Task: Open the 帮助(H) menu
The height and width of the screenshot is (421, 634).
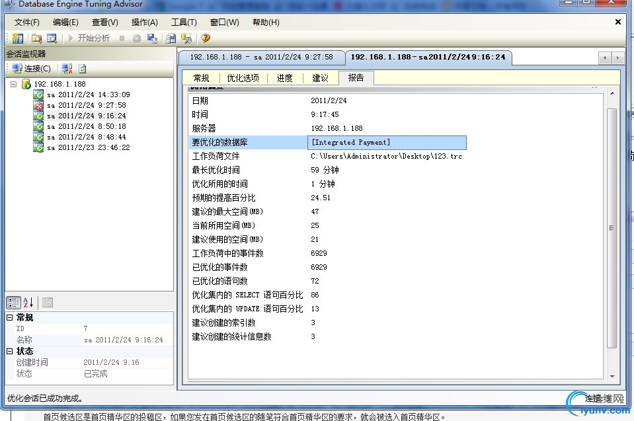Action: coord(266,22)
